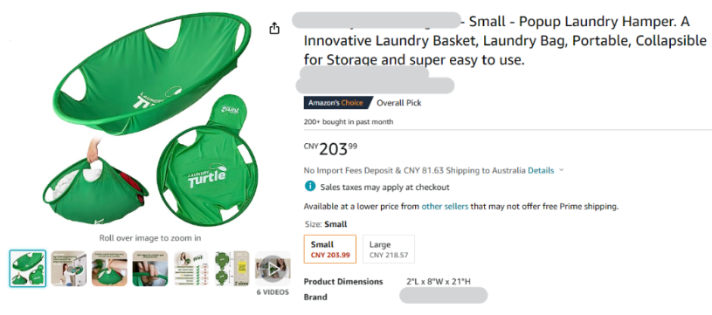This screenshot has width=712, height=315.
Task: Click the Amazon's Choice badge
Action: [336, 103]
